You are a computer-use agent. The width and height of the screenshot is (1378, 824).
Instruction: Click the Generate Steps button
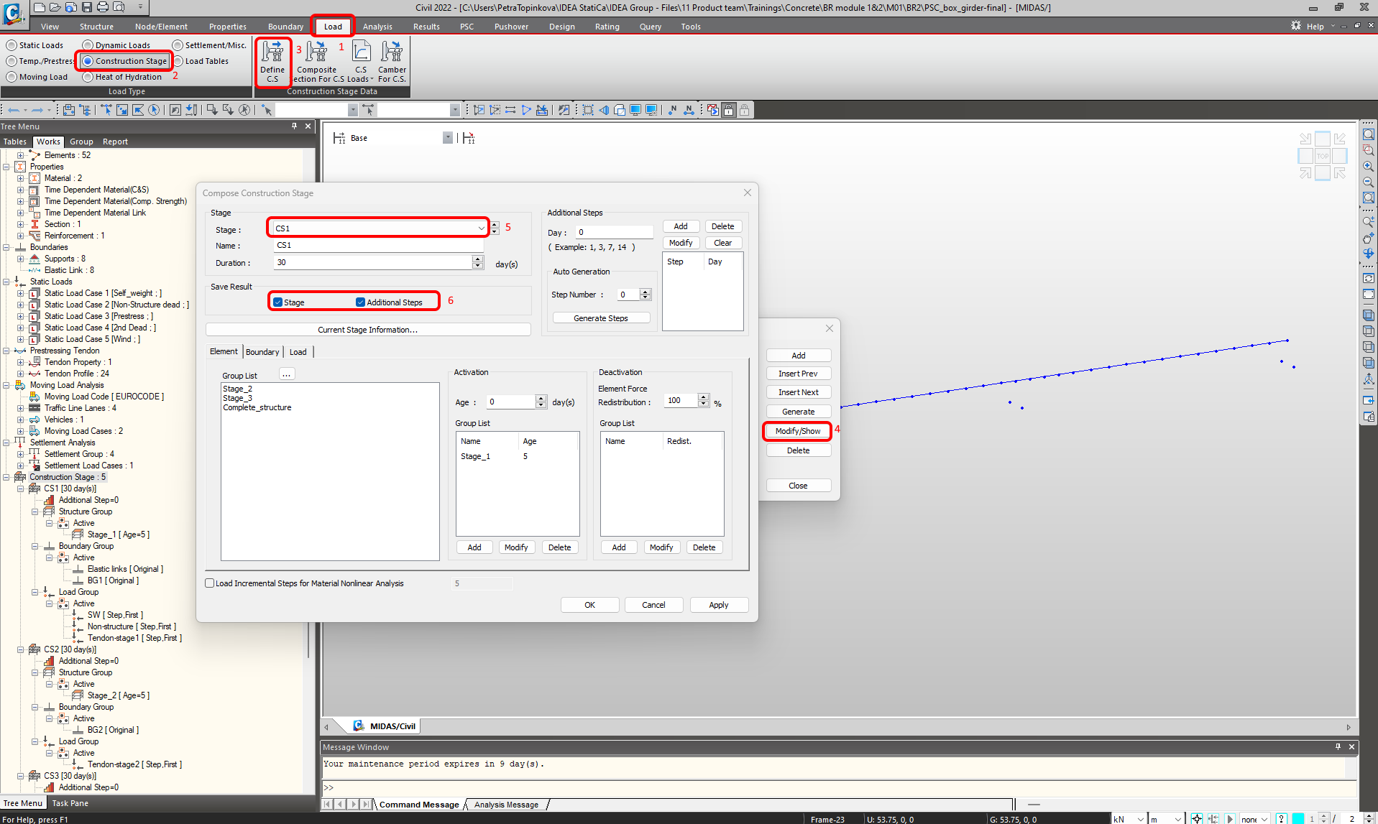601,318
